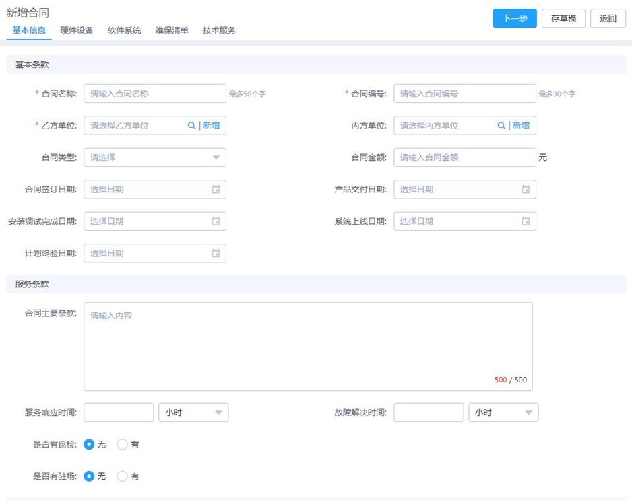Image resolution: width=632 pixels, height=500 pixels.
Task: Click the 系统上线日期 date field
Action: click(x=465, y=221)
